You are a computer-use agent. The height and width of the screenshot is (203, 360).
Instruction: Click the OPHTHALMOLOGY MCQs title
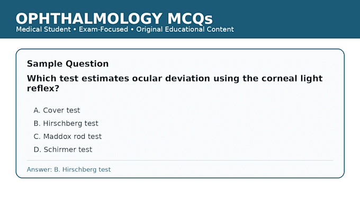[114, 19]
